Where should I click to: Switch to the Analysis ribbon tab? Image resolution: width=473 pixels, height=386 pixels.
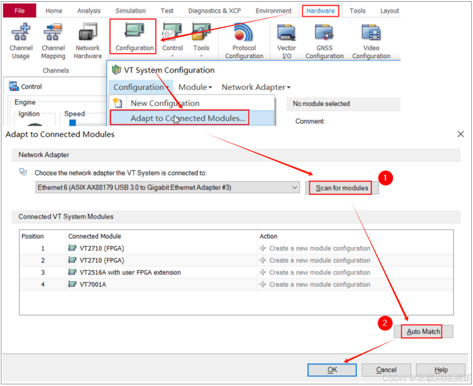click(x=89, y=11)
